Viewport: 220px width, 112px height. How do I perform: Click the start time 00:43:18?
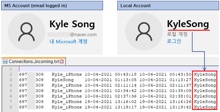pyautogui.click(x=126, y=74)
